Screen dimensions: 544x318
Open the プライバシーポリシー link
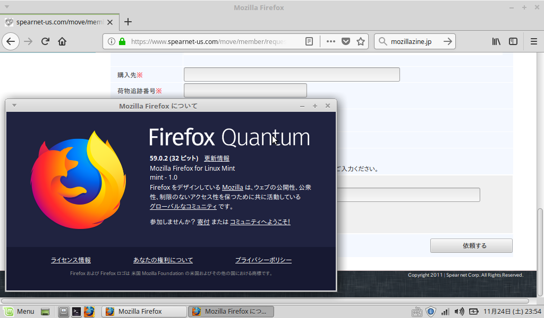coord(263,260)
